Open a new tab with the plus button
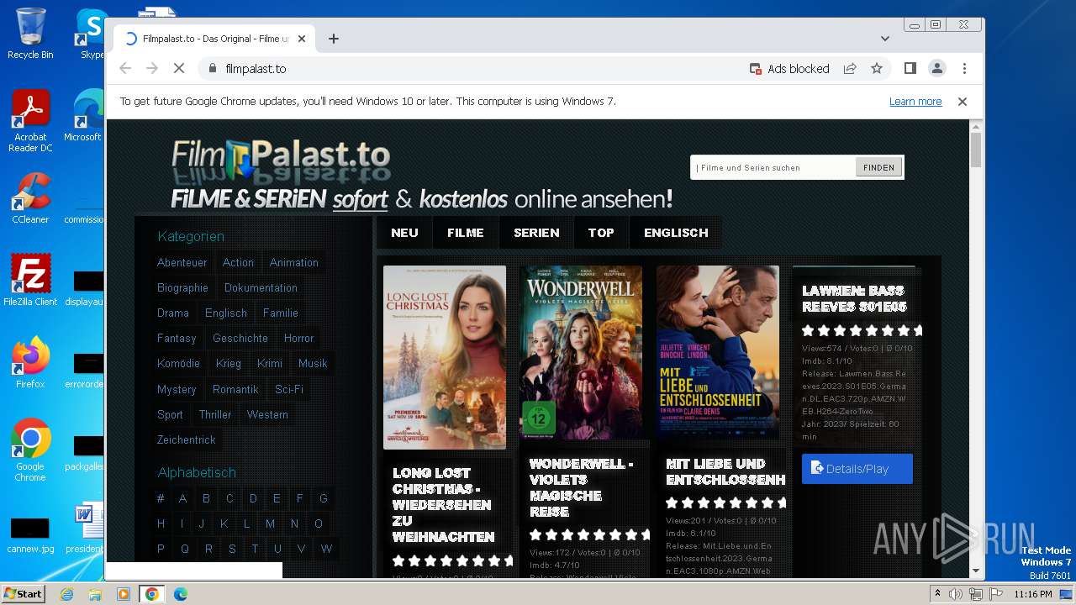1076x605 pixels. 334,39
